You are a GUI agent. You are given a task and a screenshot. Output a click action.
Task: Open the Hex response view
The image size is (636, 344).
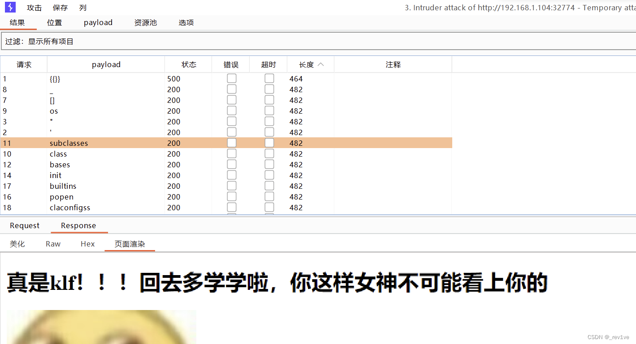pos(88,244)
